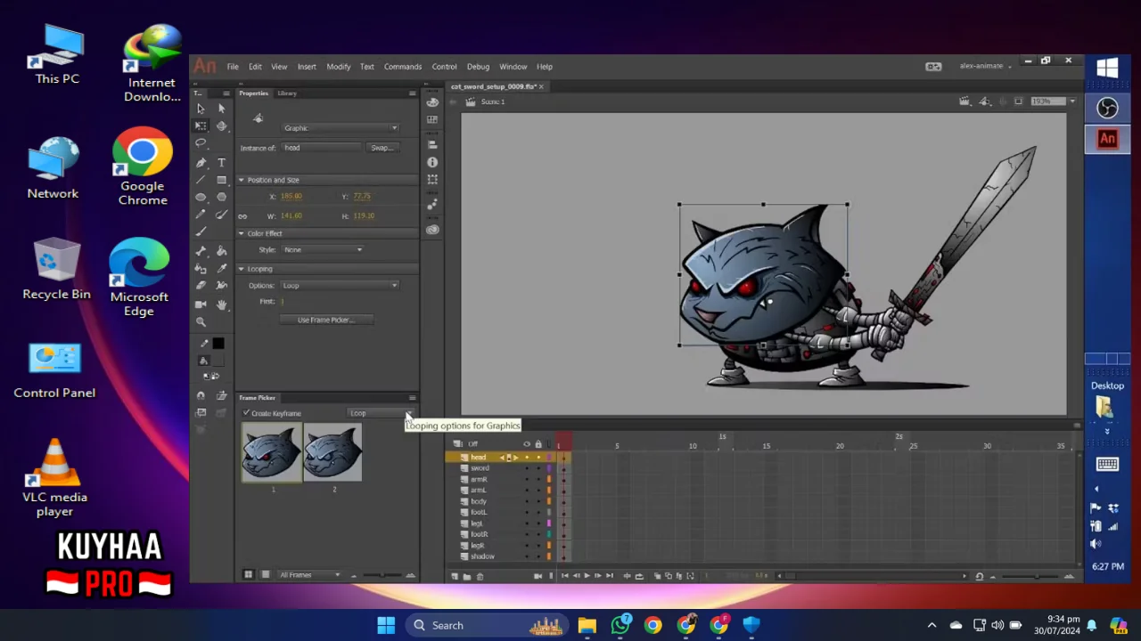Select the Line tool
This screenshot has height=641, width=1141.
(201, 180)
